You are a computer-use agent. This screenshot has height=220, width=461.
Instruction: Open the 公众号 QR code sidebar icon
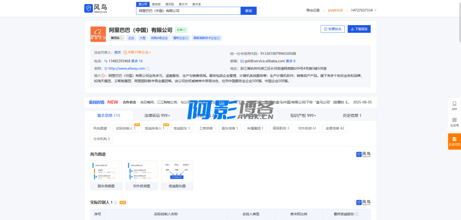click(454, 122)
